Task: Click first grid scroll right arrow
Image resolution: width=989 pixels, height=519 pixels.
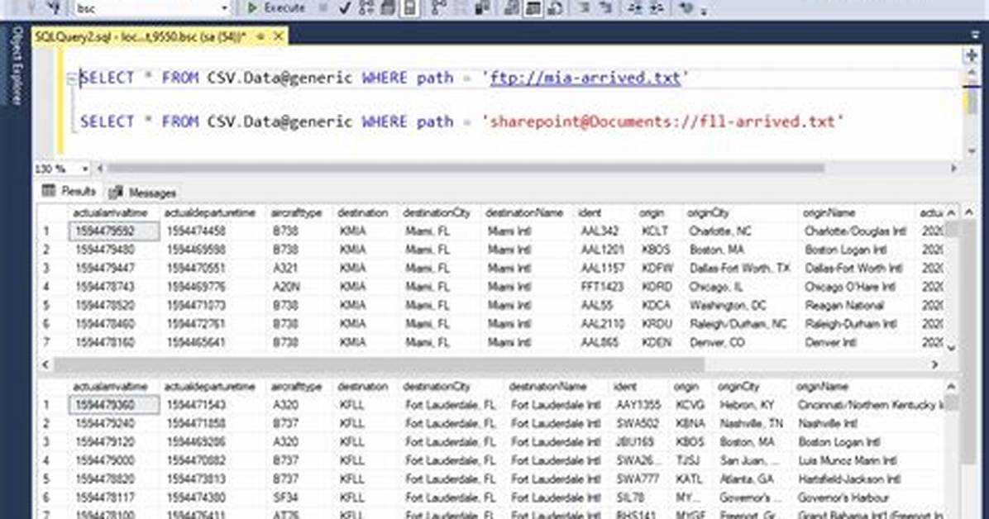Action: 934,364
